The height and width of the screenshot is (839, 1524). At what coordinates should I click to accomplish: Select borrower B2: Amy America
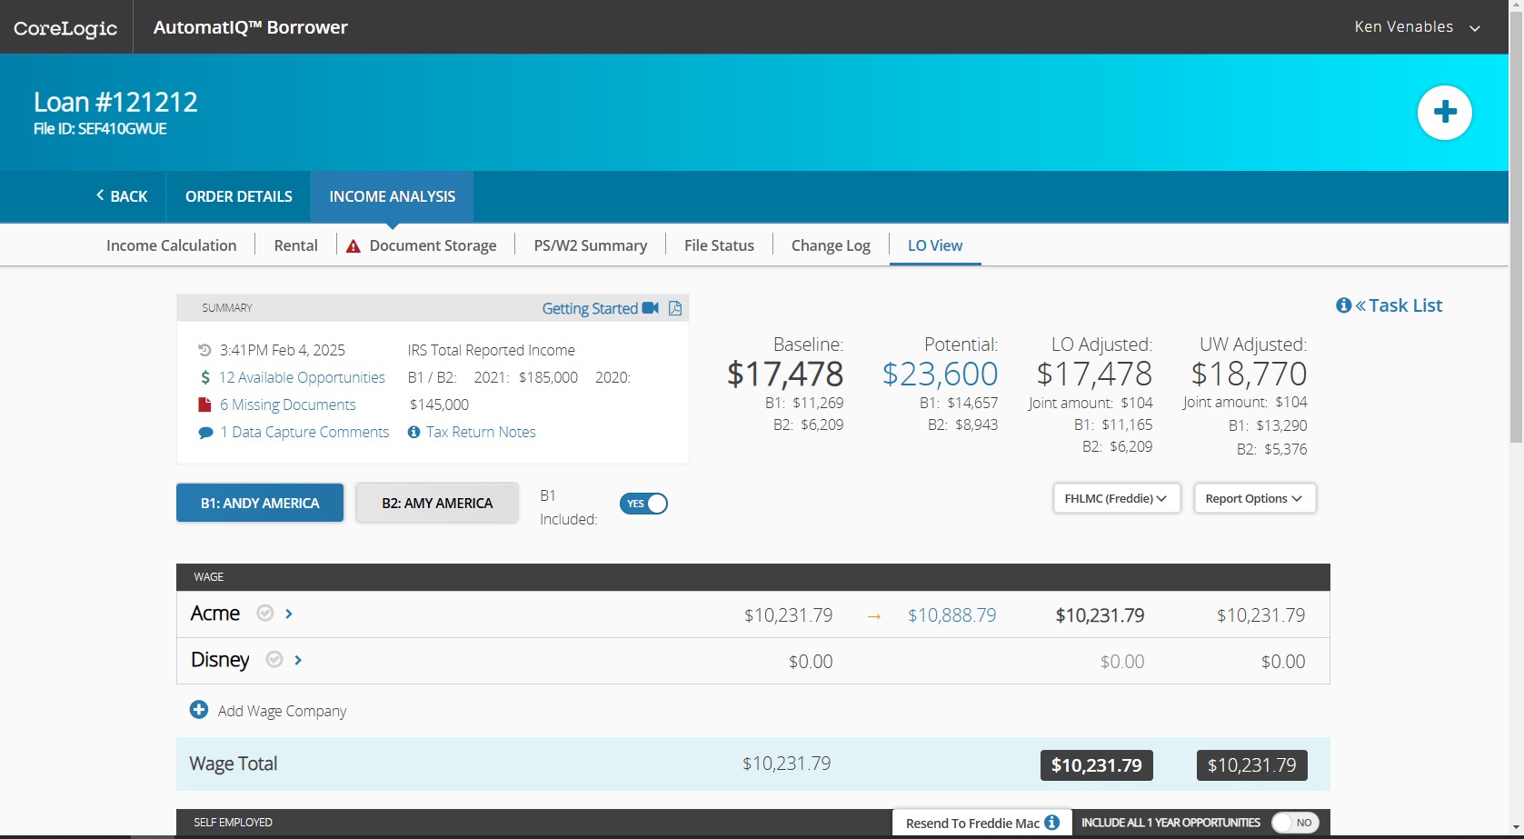tap(437, 503)
